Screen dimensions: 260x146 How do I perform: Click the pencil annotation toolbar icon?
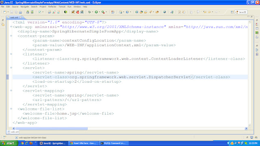coord(150,12)
